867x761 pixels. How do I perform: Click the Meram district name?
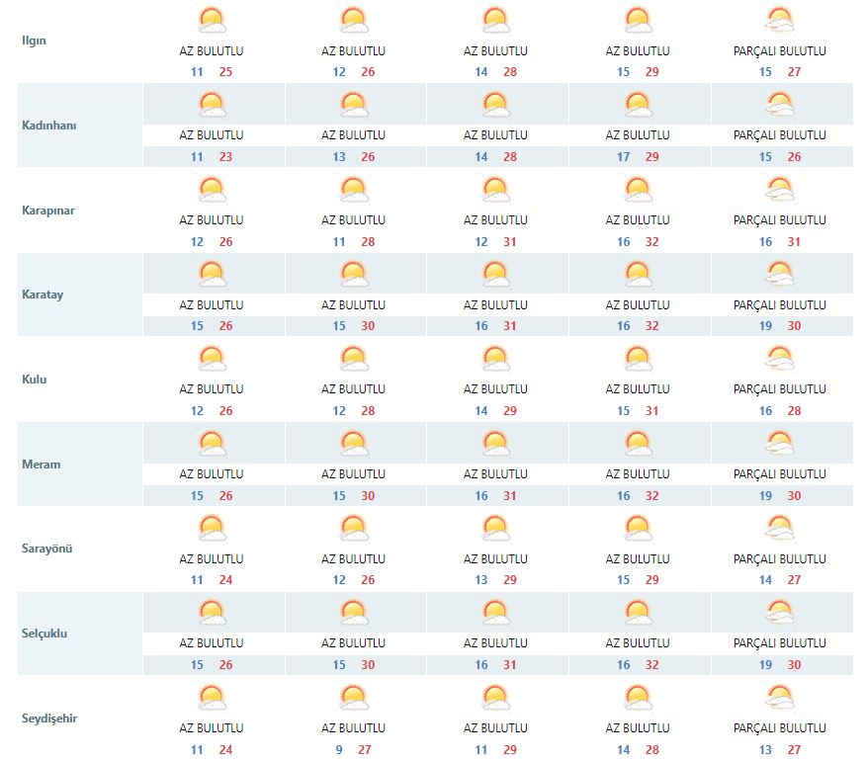pos(41,465)
